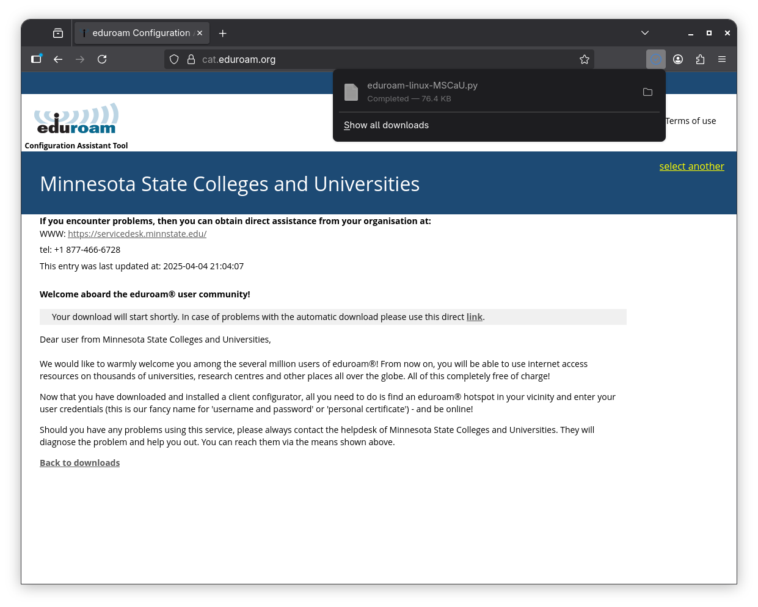Open the Downloads panel icon in toolbar

coord(655,59)
